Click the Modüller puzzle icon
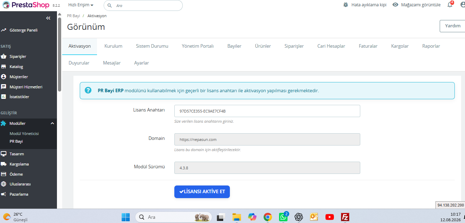 click(4, 123)
